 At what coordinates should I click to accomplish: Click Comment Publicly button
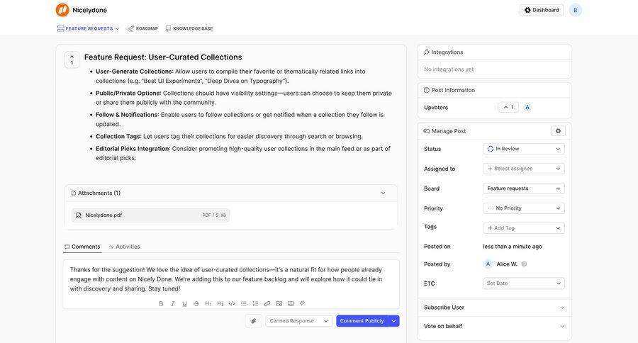tap(362, 321)
